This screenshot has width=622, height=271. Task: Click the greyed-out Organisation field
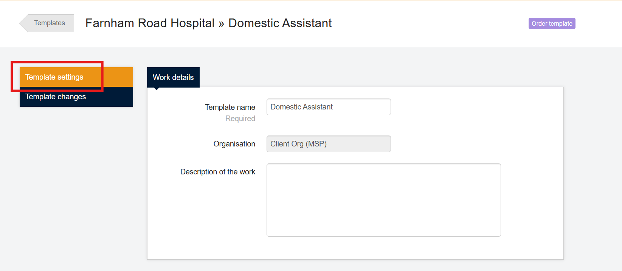tap(328, 144)
